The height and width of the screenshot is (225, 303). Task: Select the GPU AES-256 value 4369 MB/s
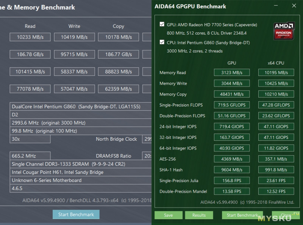232,159
